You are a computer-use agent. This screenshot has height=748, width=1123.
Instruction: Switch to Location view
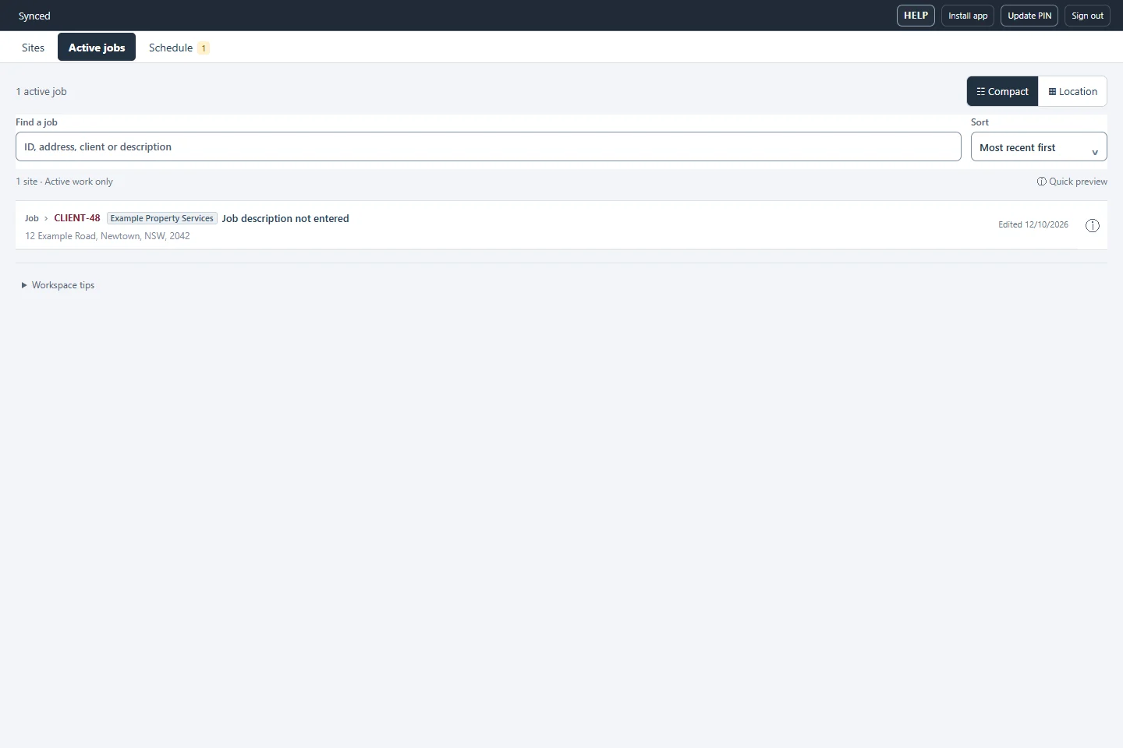point(1073,91)
